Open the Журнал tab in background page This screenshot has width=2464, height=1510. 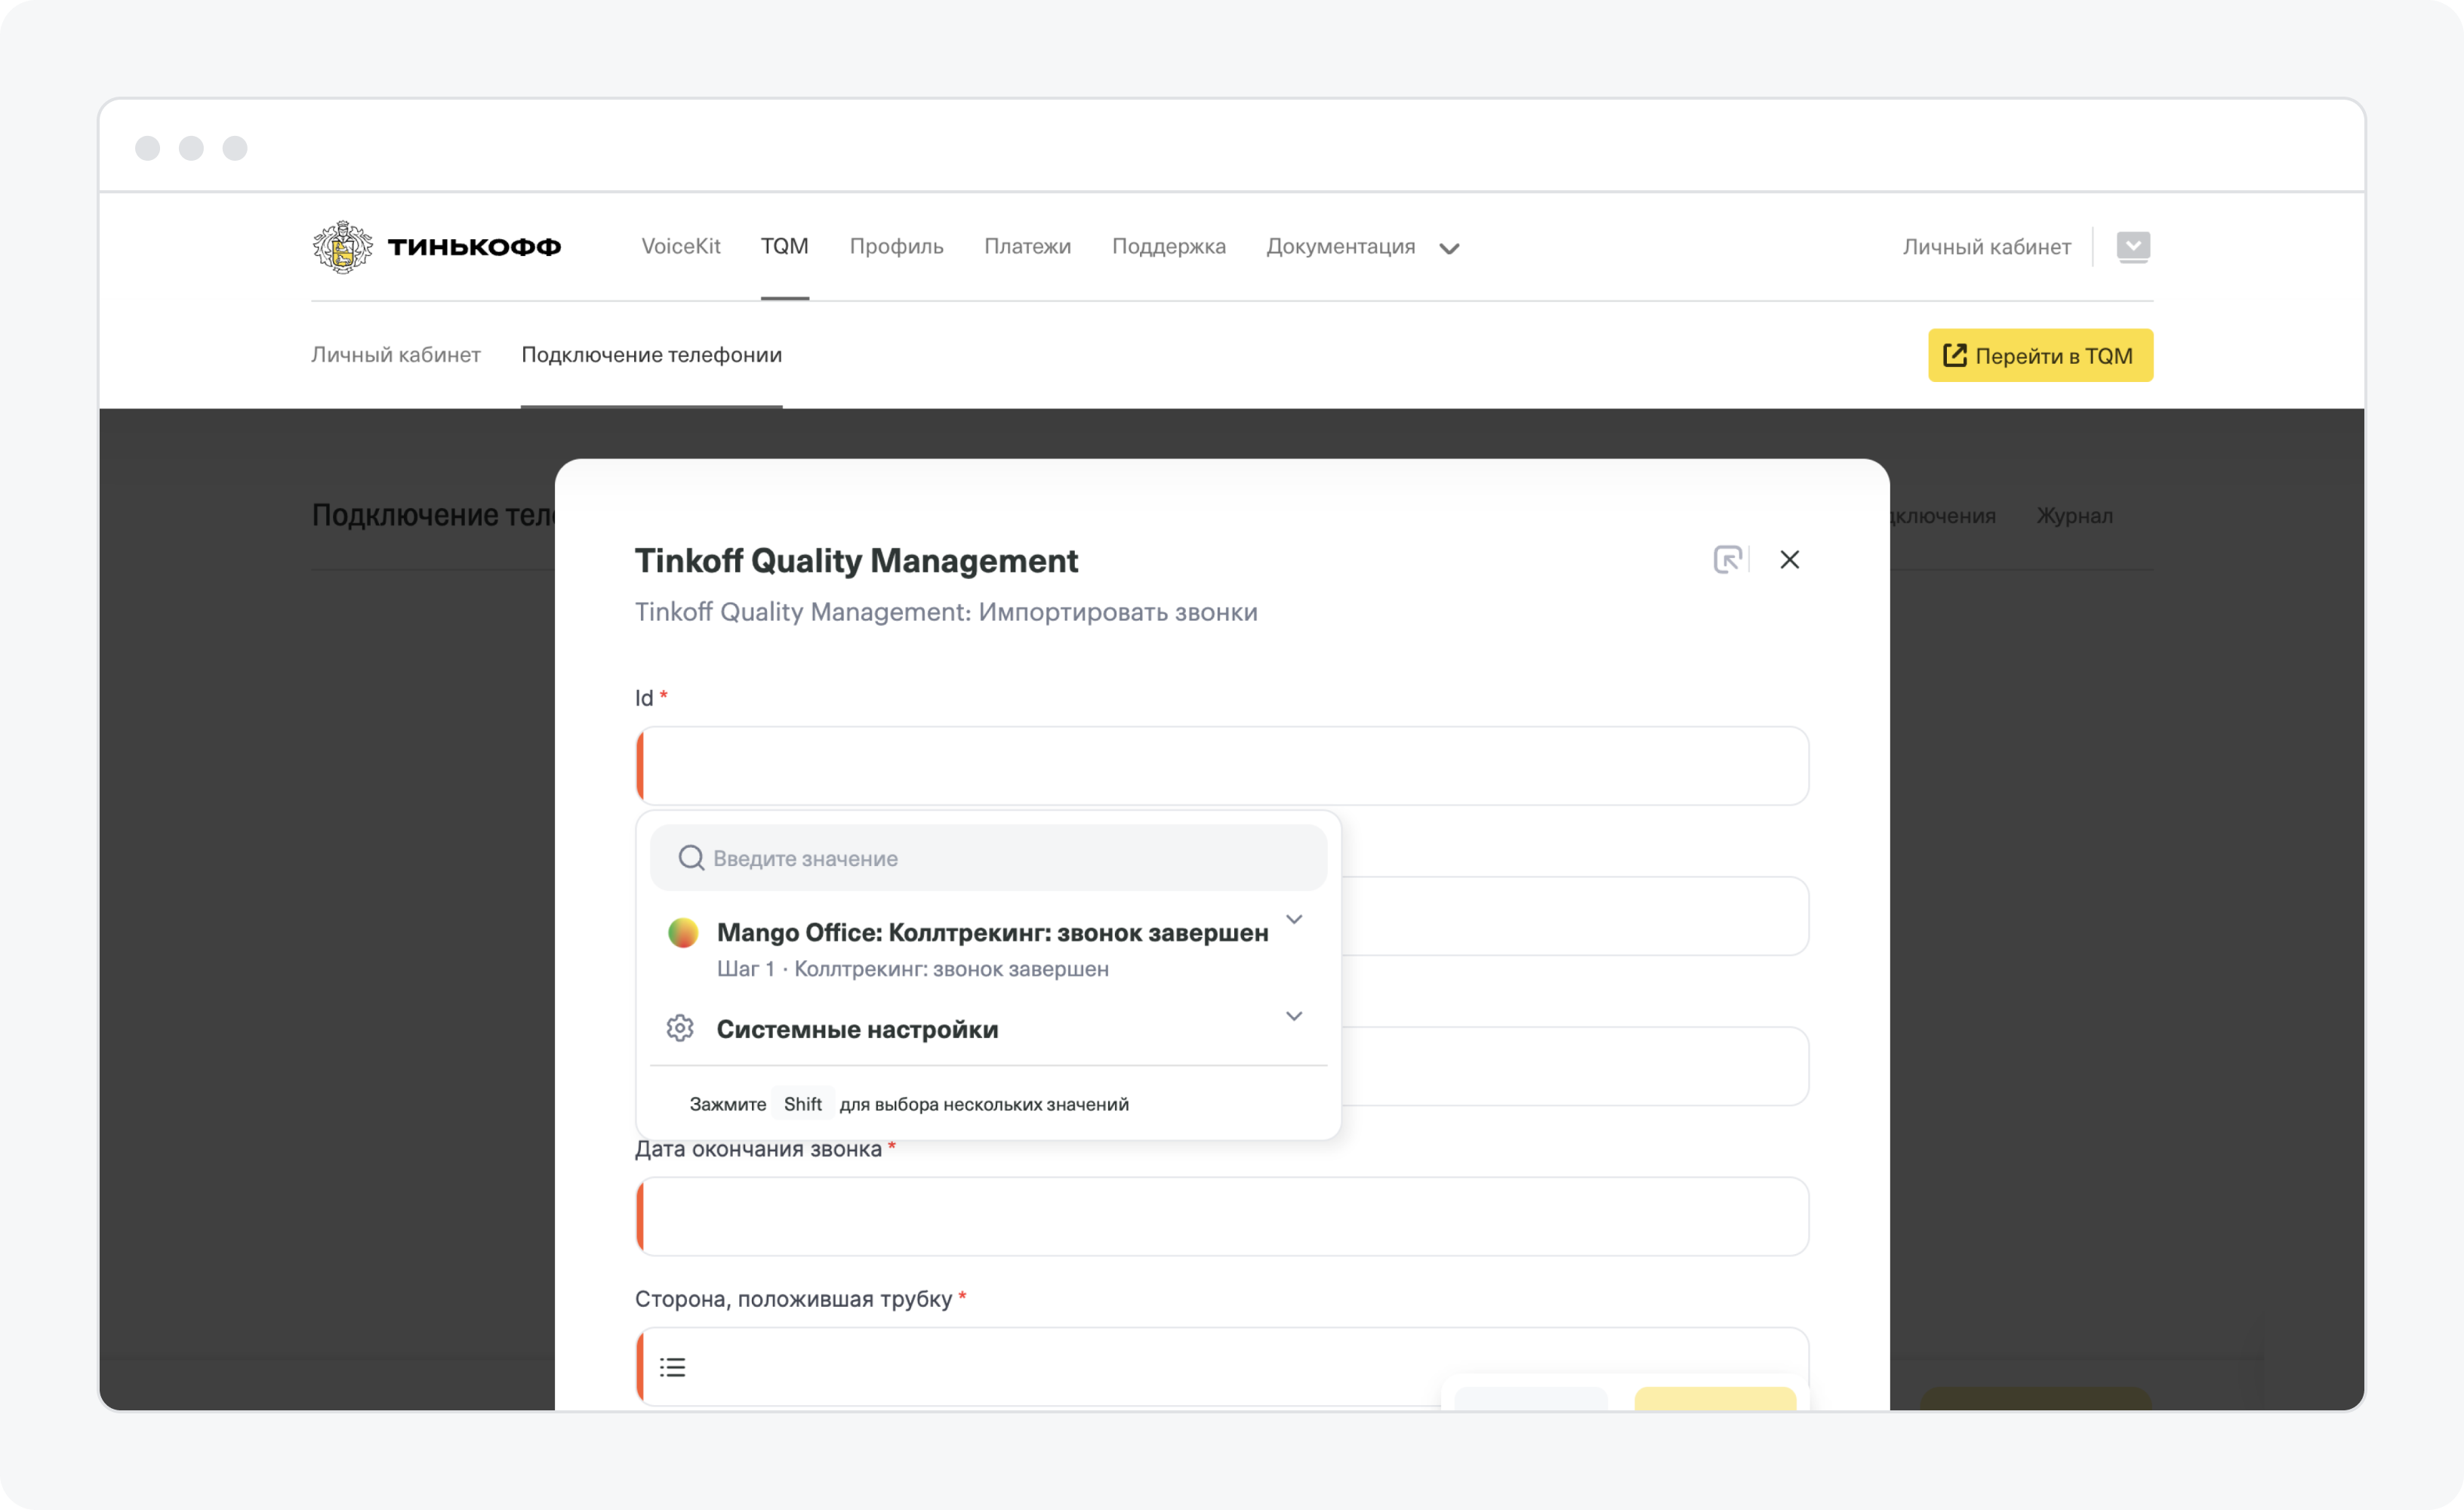point(2074,516)
